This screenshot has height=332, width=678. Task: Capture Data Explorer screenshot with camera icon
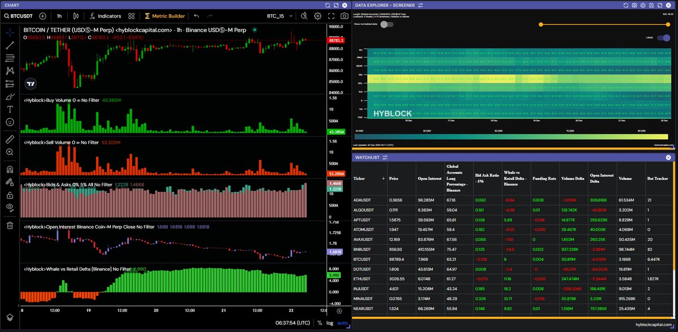pos(635,5)
